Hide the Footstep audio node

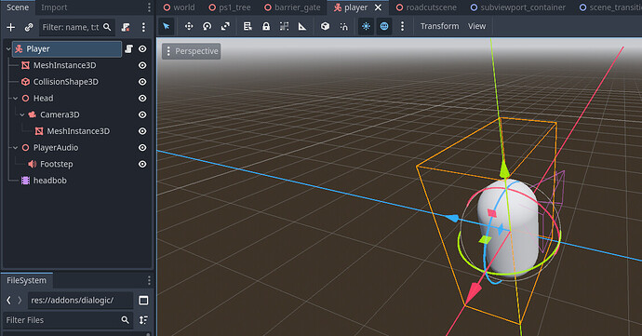pos(142,164)
